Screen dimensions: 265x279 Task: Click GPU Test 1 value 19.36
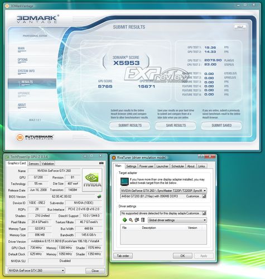[x=210, y=47]
